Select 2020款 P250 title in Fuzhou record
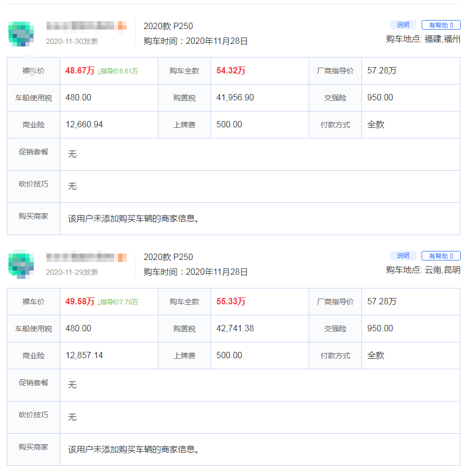The height and width of the screenshot is (466, 467). [168, 26]
